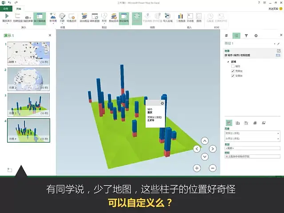Pick the heat map chart type icon
Image resolution: width=284 pixels, height=213 pixels.
point(255,123)
